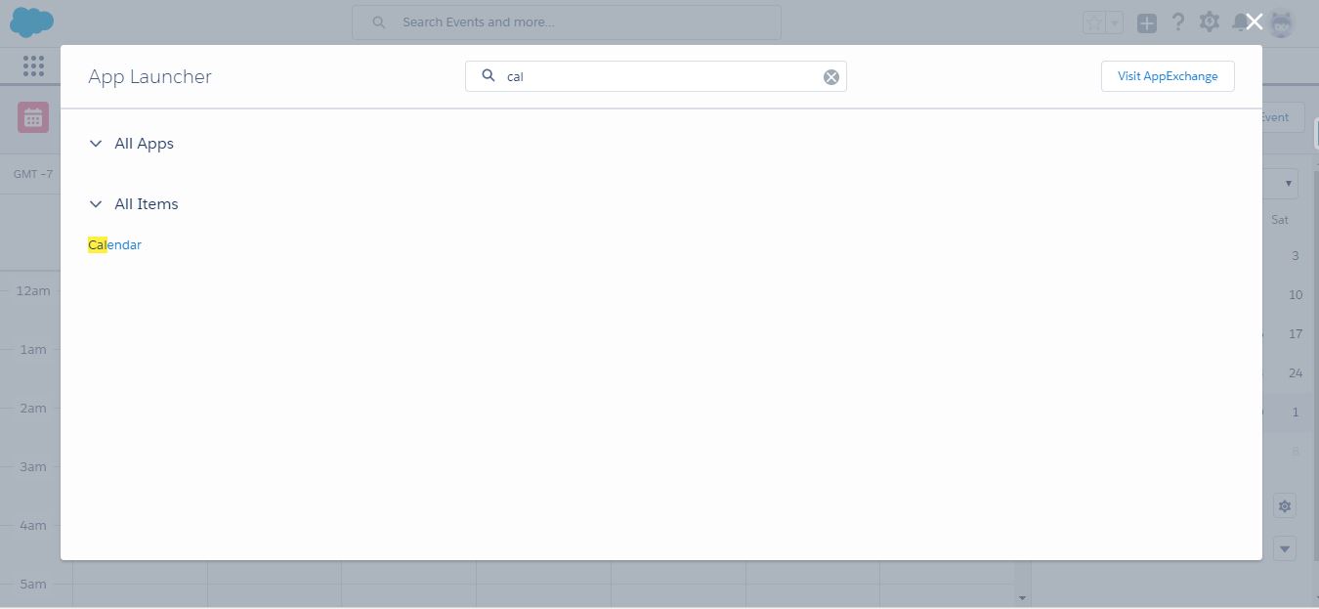
Task: Toggle the calendar settings gear on the sidebar
Action: pyautogui.click(x=1285, y=505)
